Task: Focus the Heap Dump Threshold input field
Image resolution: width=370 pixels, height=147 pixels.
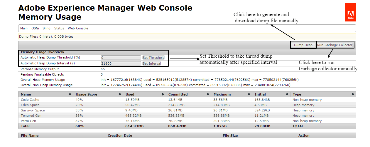Action: 121,58
